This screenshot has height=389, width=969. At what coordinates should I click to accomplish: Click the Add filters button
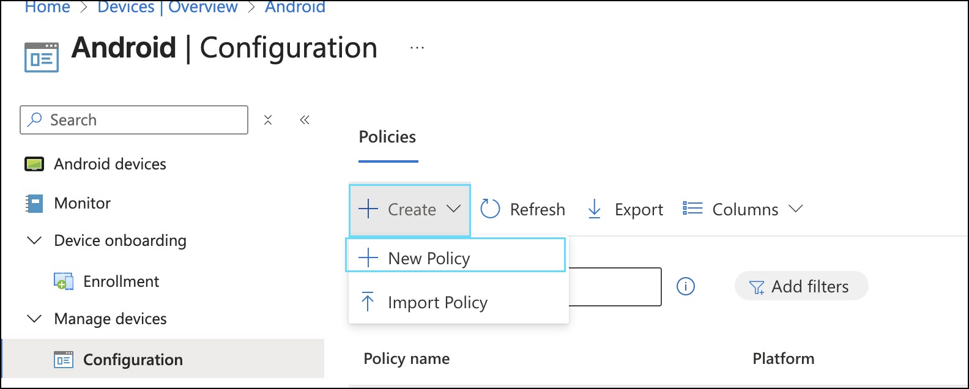click(x=801, y=286)
